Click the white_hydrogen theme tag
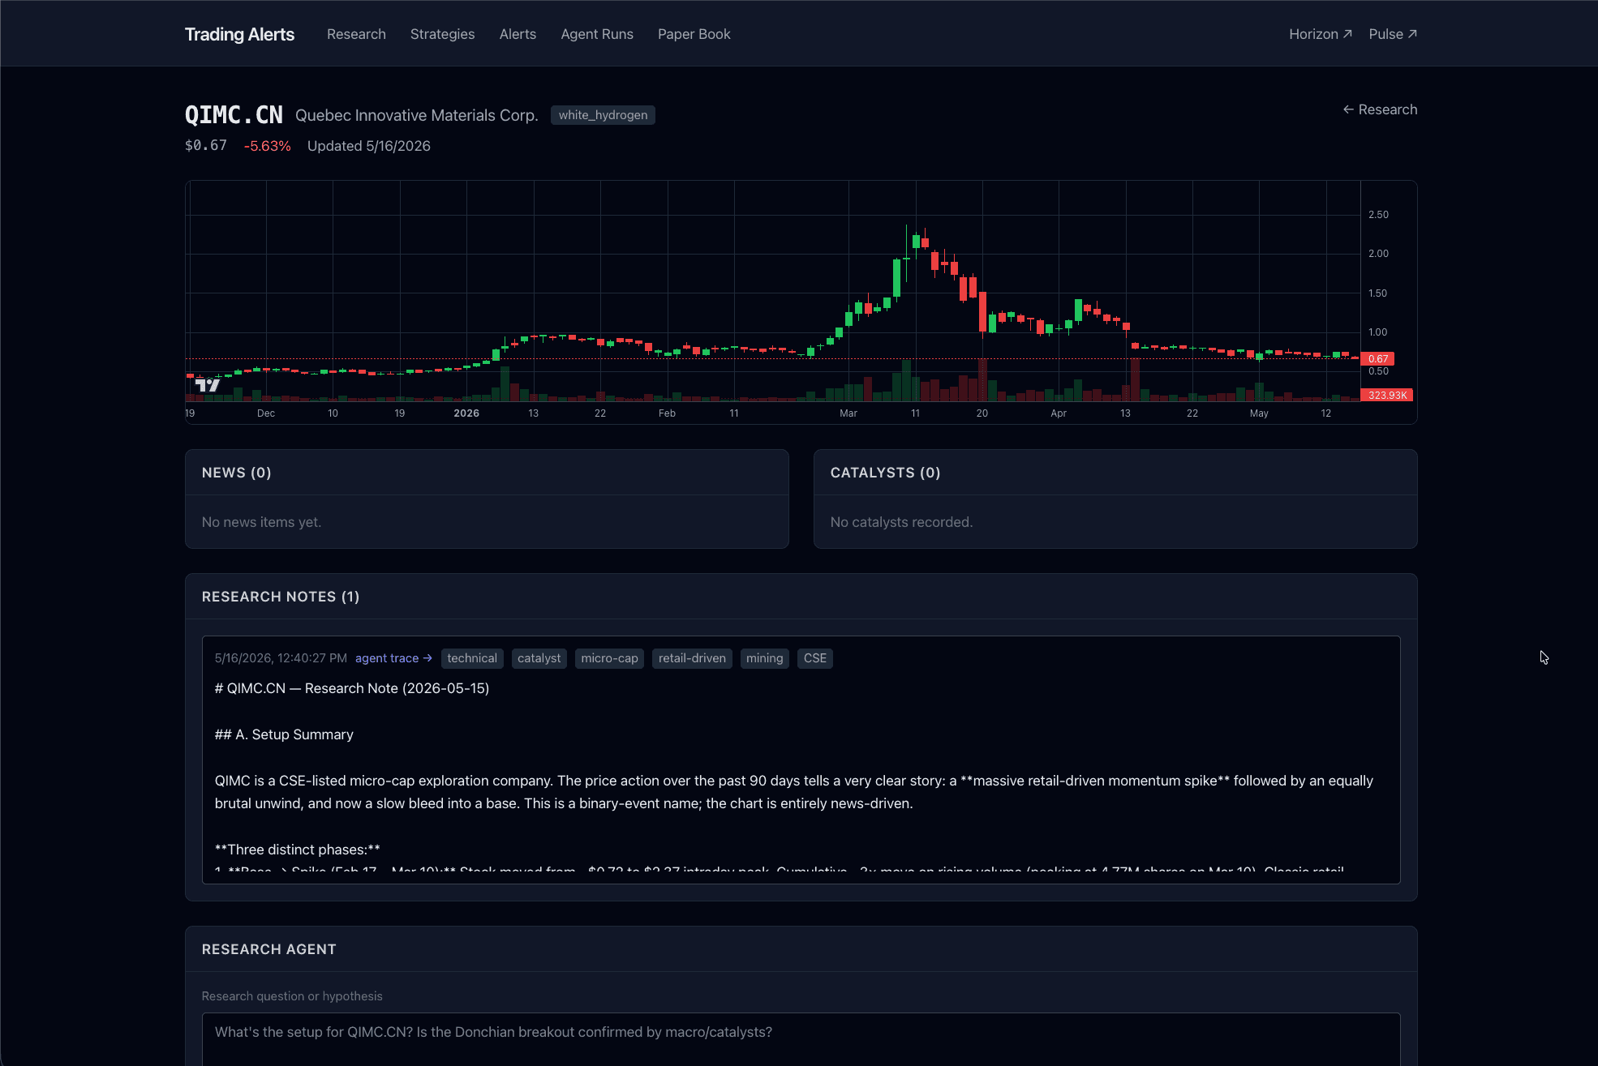The height and width of the screenshot is (1066, 1598). tap(603, 115)
